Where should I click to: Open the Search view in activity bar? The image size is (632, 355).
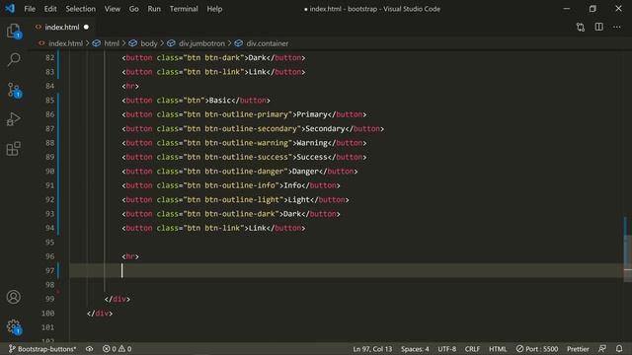pos(14,60)
